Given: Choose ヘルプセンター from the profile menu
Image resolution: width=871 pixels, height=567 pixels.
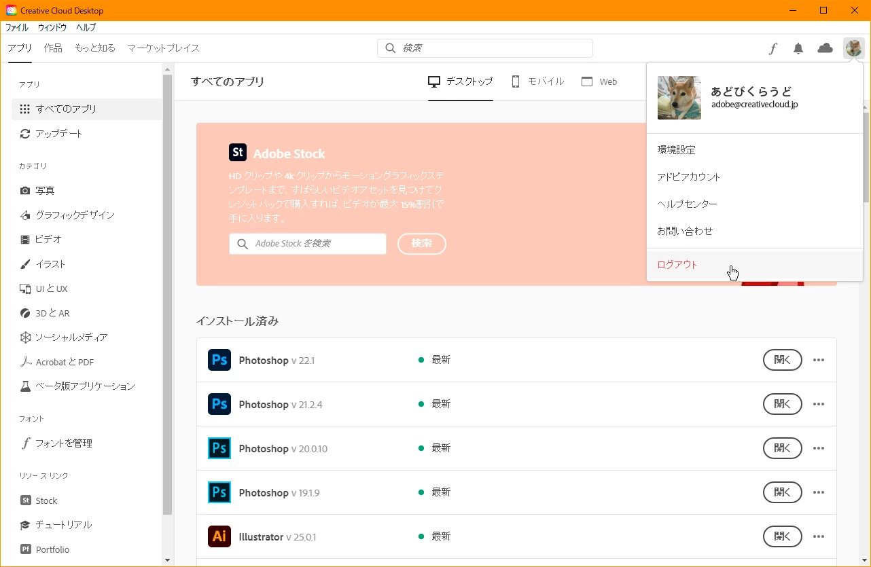Looking at the screenshot, I should tap(755, 204).
